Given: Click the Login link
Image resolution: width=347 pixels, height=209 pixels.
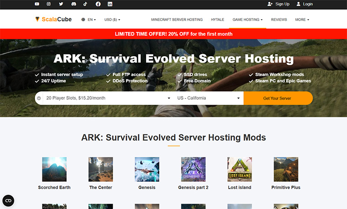Looking at the screenshot, I should 305,4.
